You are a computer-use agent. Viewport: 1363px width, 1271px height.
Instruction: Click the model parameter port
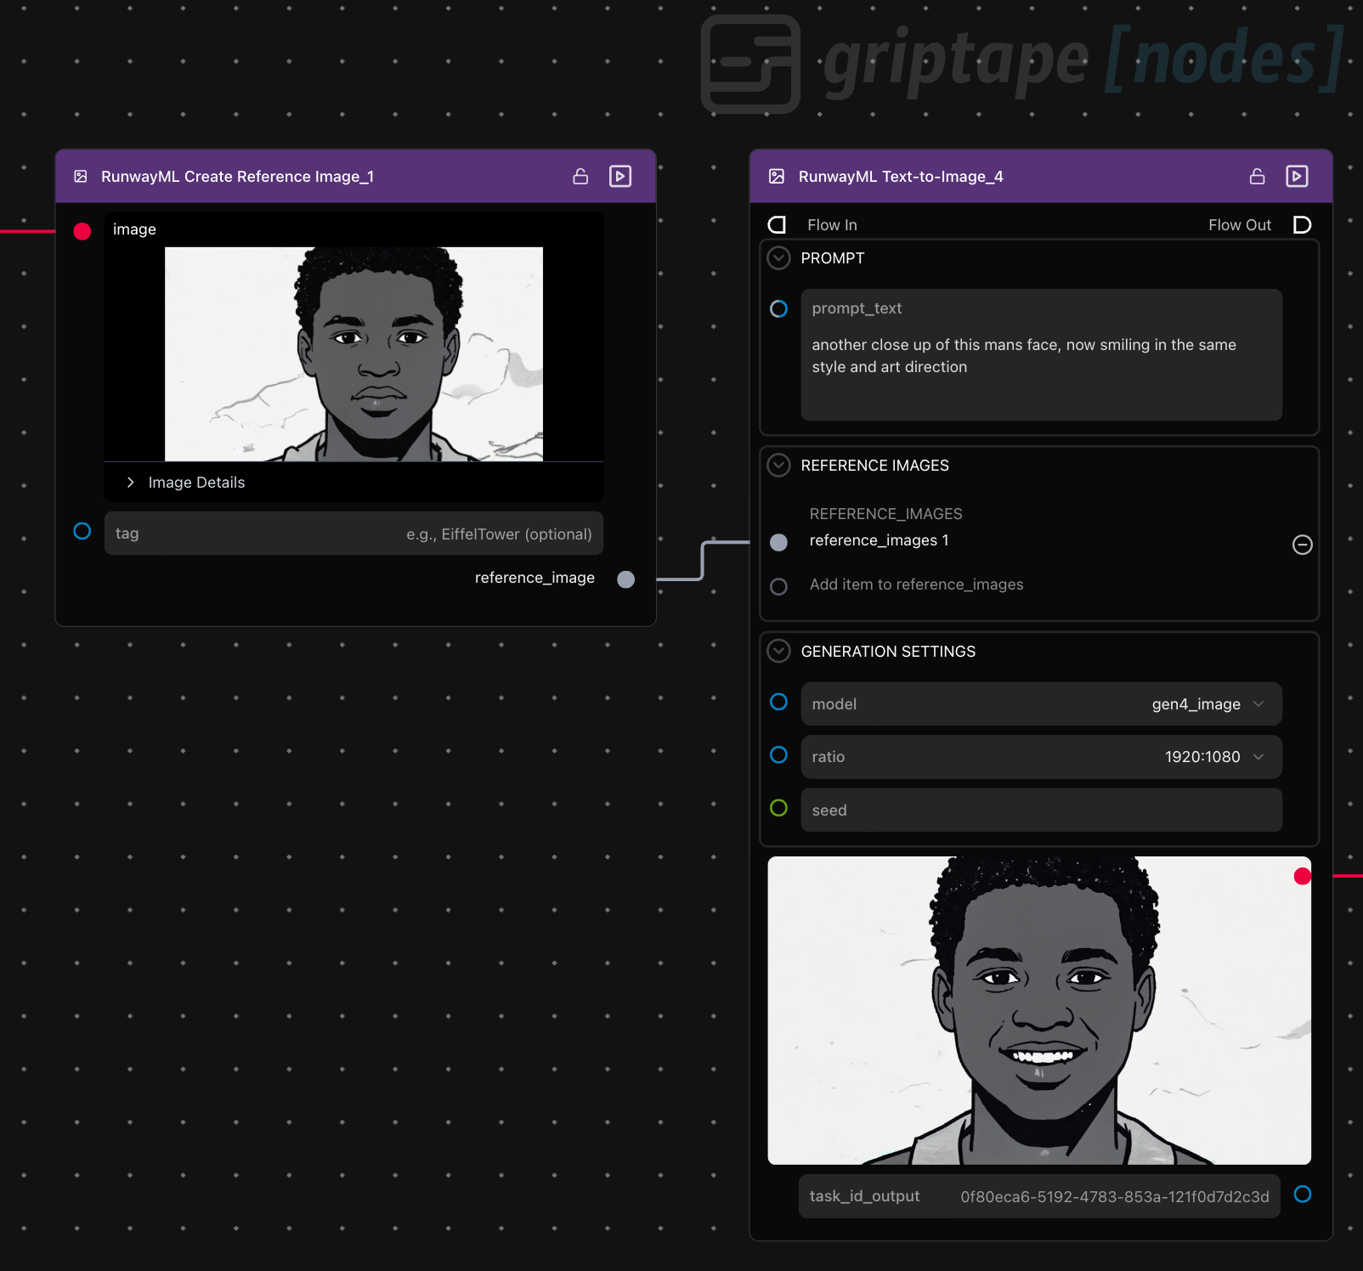(778, 702)
